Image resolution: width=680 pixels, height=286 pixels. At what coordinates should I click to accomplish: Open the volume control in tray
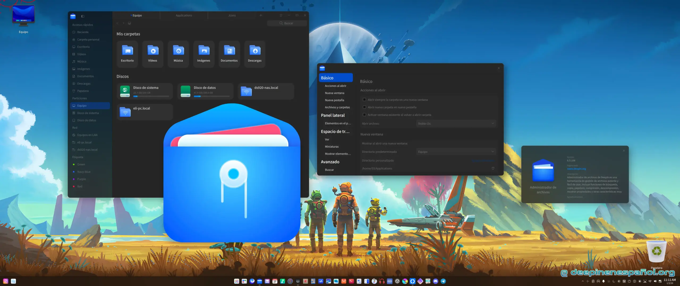click(655, 281)
